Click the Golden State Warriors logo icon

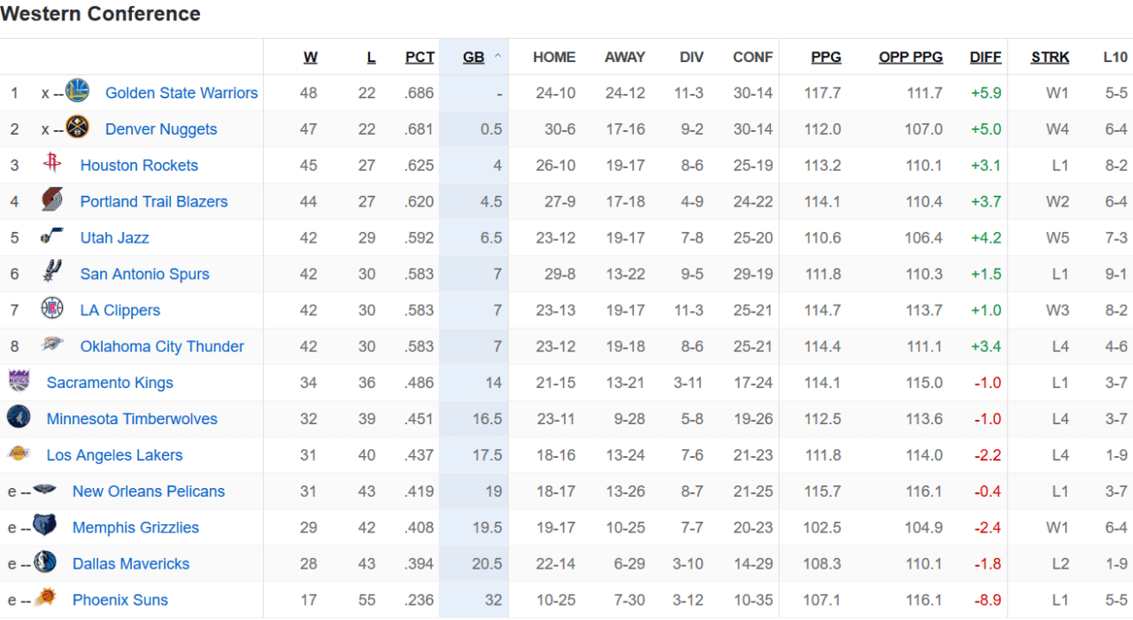tap(78, 91)
